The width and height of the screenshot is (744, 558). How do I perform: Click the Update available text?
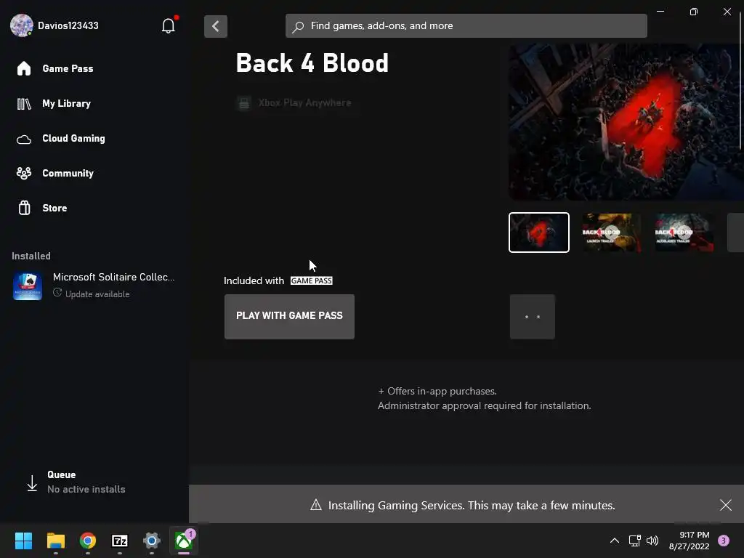(97, 294)
